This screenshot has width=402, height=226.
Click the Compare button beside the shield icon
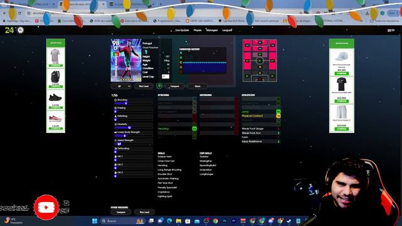[175, 87]
